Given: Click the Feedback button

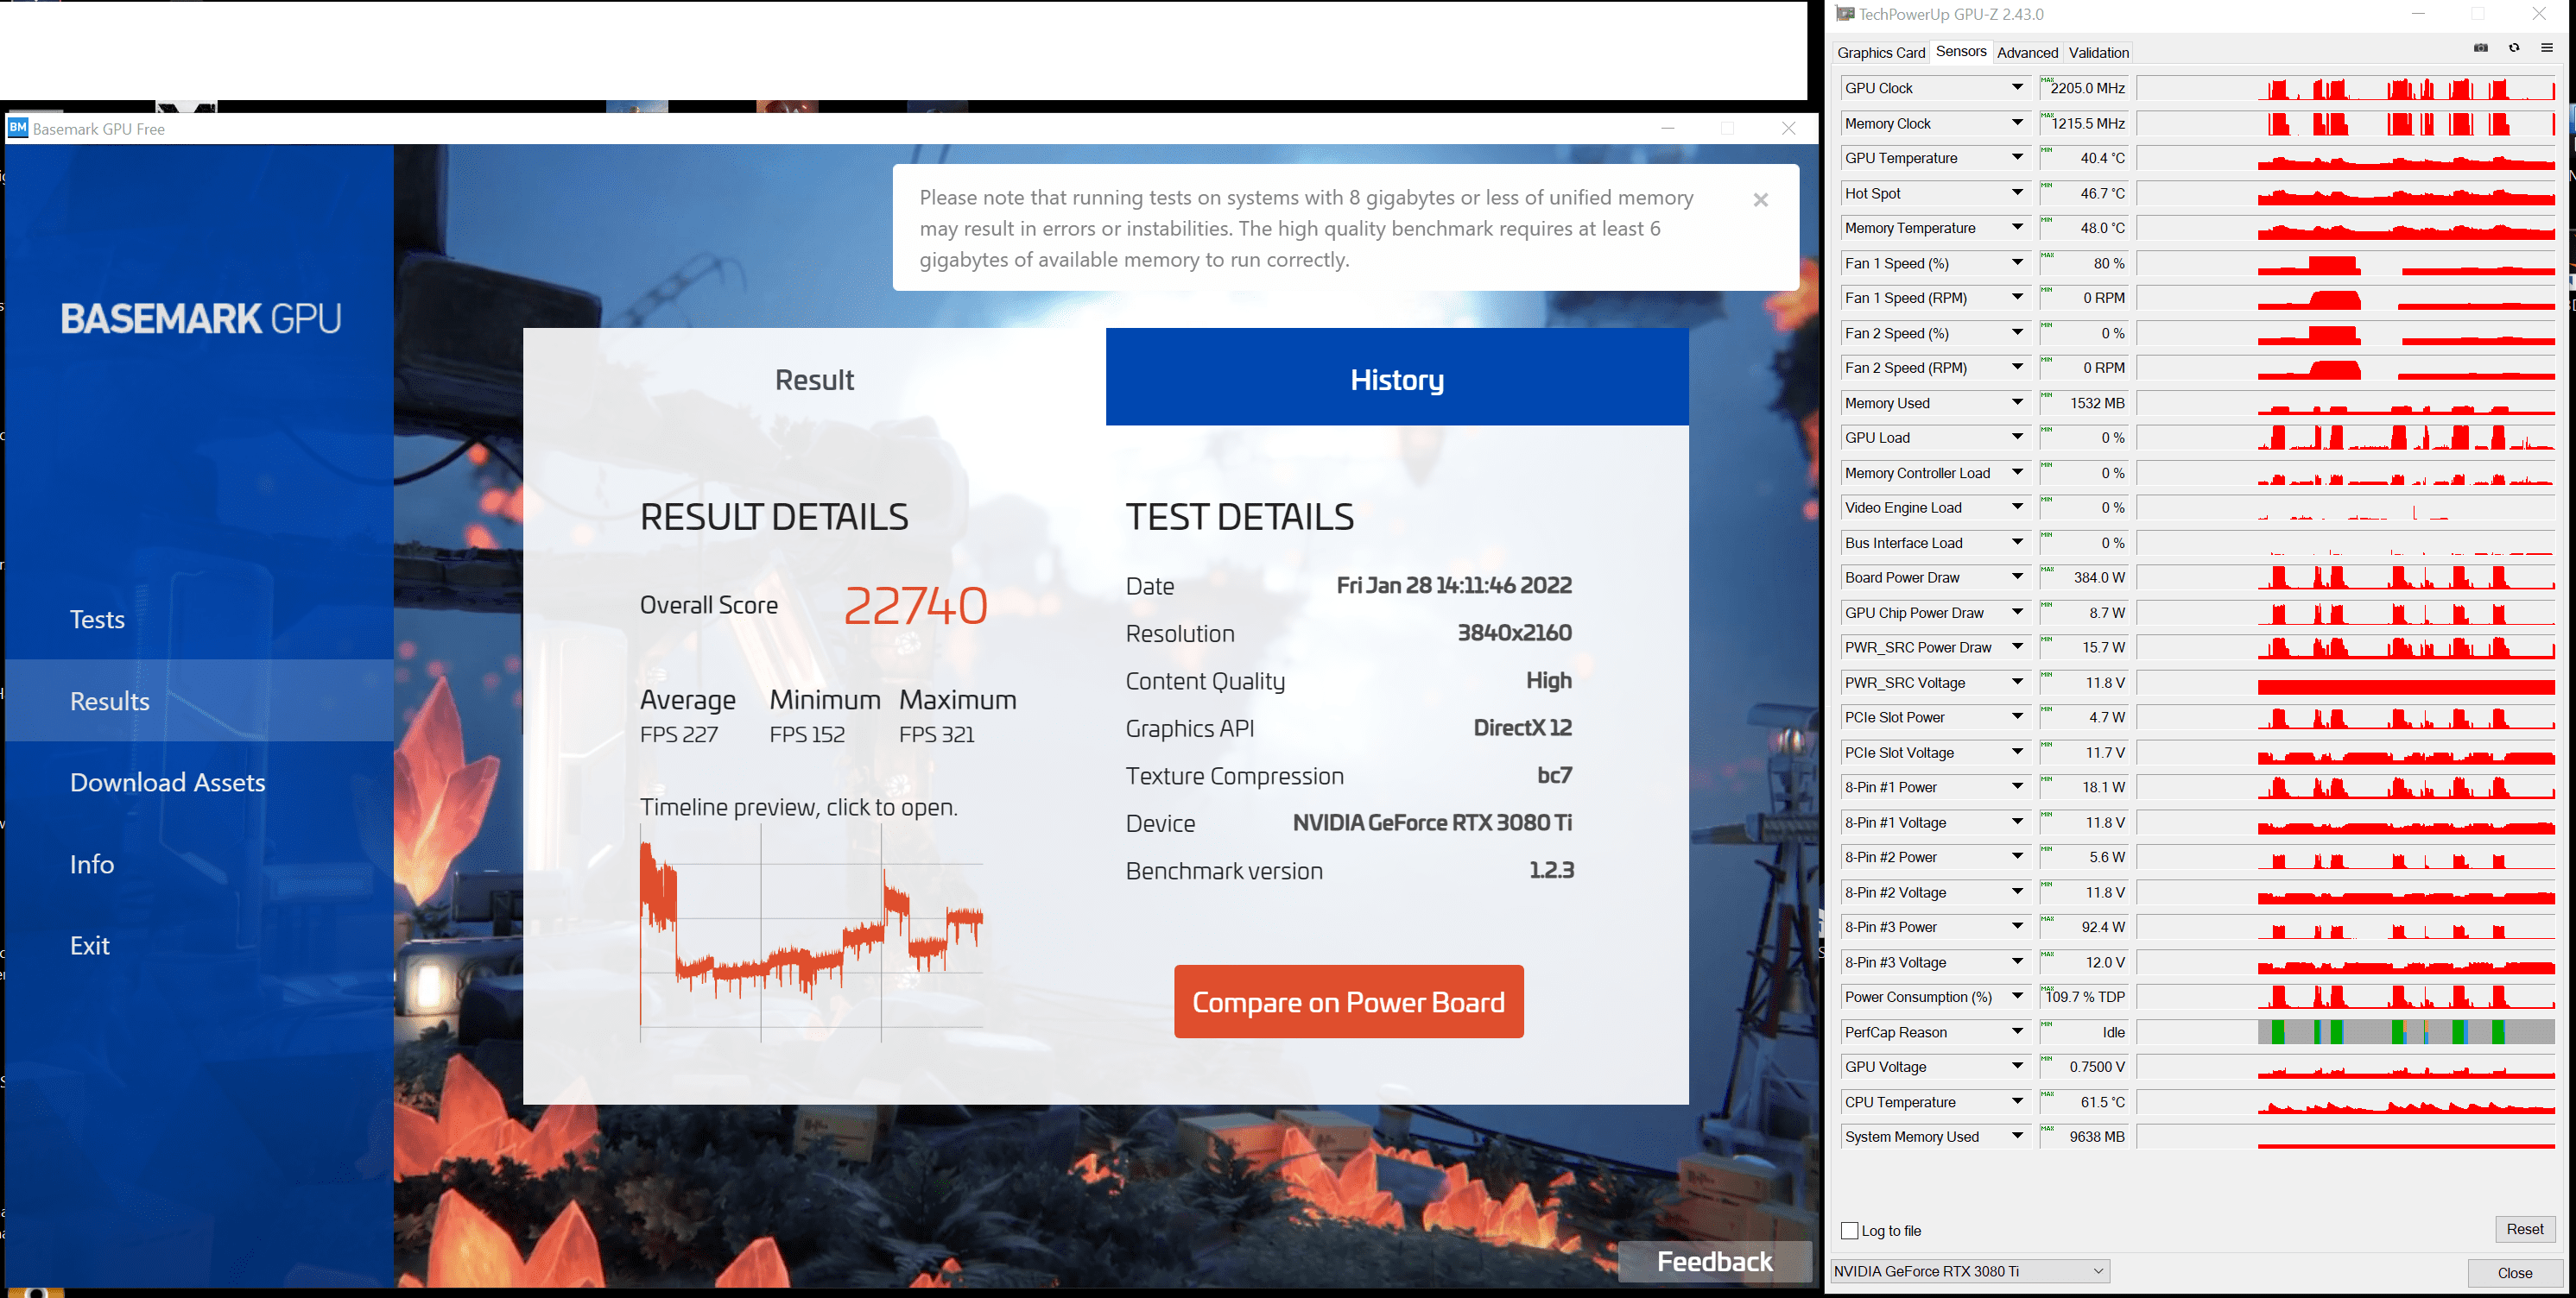Looking at the screenshot, I should tap(1714, 1261).
